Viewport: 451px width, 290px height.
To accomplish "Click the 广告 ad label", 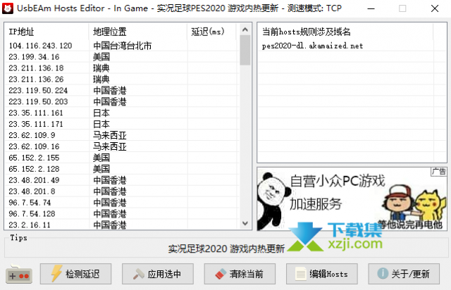I will tap(438, 172).
